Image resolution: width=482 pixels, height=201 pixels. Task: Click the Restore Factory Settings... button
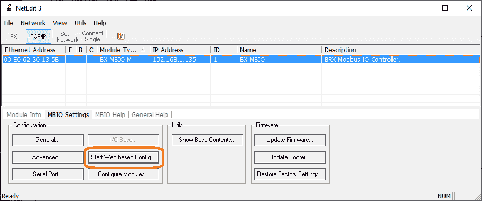click(290, 174)
